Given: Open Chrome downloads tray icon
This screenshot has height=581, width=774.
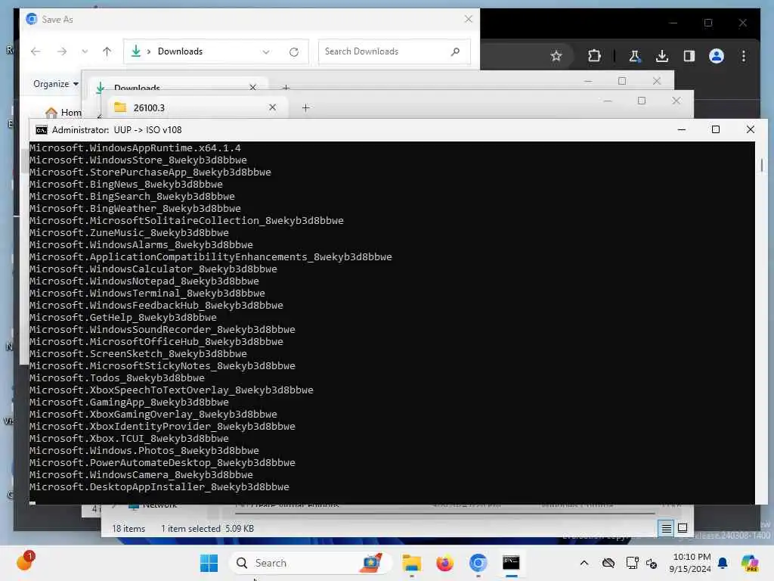Looking at the screenshot, I should coord(662,56).
